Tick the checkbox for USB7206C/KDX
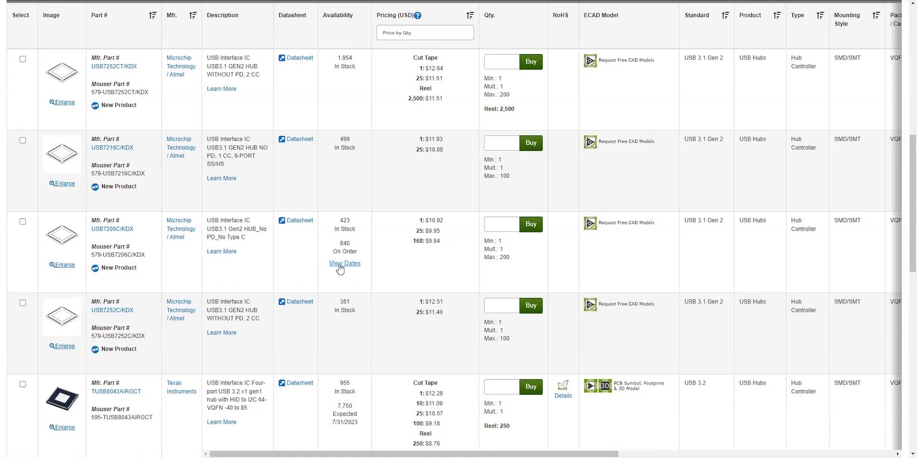Viewport: 917px width, 458px height. tap(22, 221)
